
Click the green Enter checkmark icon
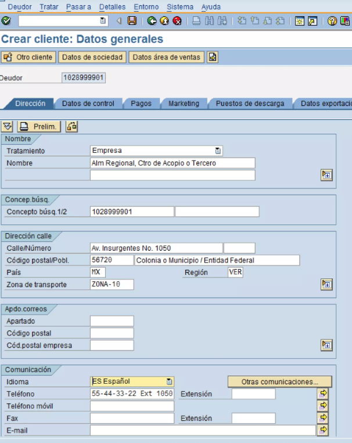click(6, 21)
